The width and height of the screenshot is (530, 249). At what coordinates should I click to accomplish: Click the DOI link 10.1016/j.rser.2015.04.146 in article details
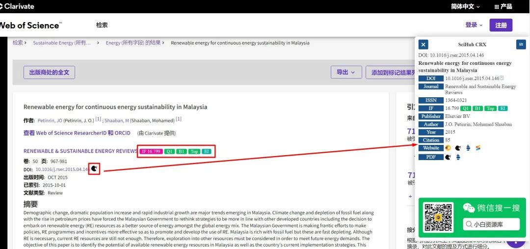pyautogui.click(x=62, y=169)
